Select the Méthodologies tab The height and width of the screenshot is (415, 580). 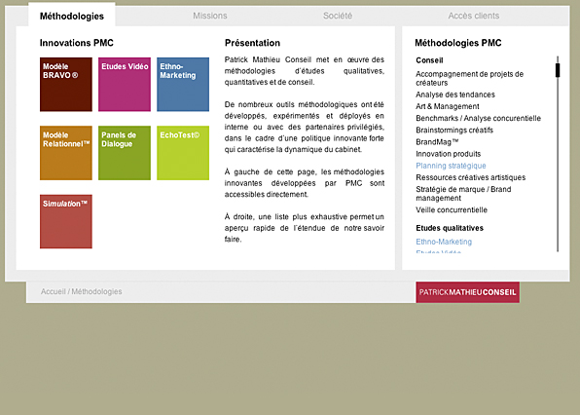pyautogui.click(x=72, y=16)
